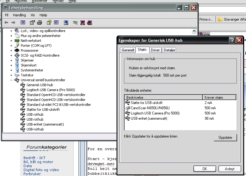This screenshot has width=246, height=176.
Task: Click the Print toolbar icon
Action: [x=40, y=22]
